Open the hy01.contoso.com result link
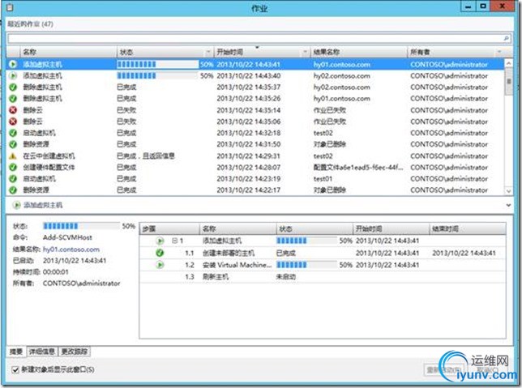Image resolution: width=522 pixels, height=388 pixels. [71, 249]
